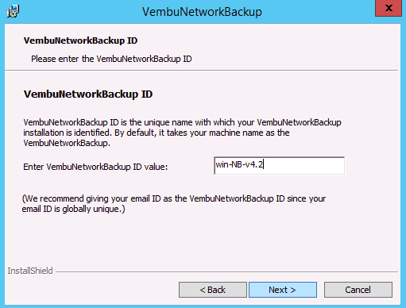The height and width of the screenshot is (308, 406).
Task: Click the paragraph describing the unique name
Action: point(182,133)
